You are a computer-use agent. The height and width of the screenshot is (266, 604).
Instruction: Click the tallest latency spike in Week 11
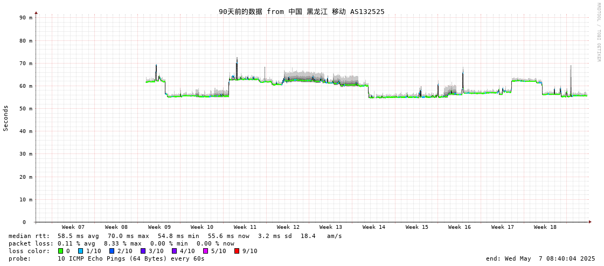tap(237, 67)
